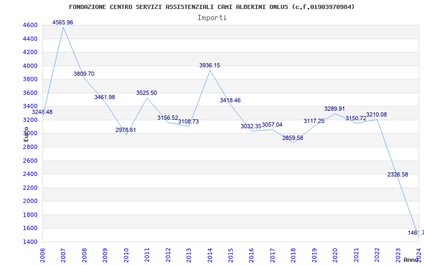The image size is (424, 265).
Task: Pick the year 2011 on x-axis
Action: click(x=147, y=255)
